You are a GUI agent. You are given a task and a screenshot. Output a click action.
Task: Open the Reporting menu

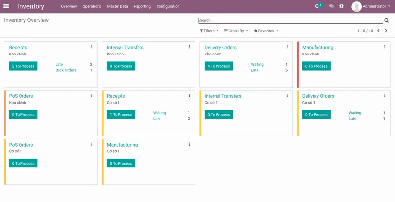(x=142, y=6)
